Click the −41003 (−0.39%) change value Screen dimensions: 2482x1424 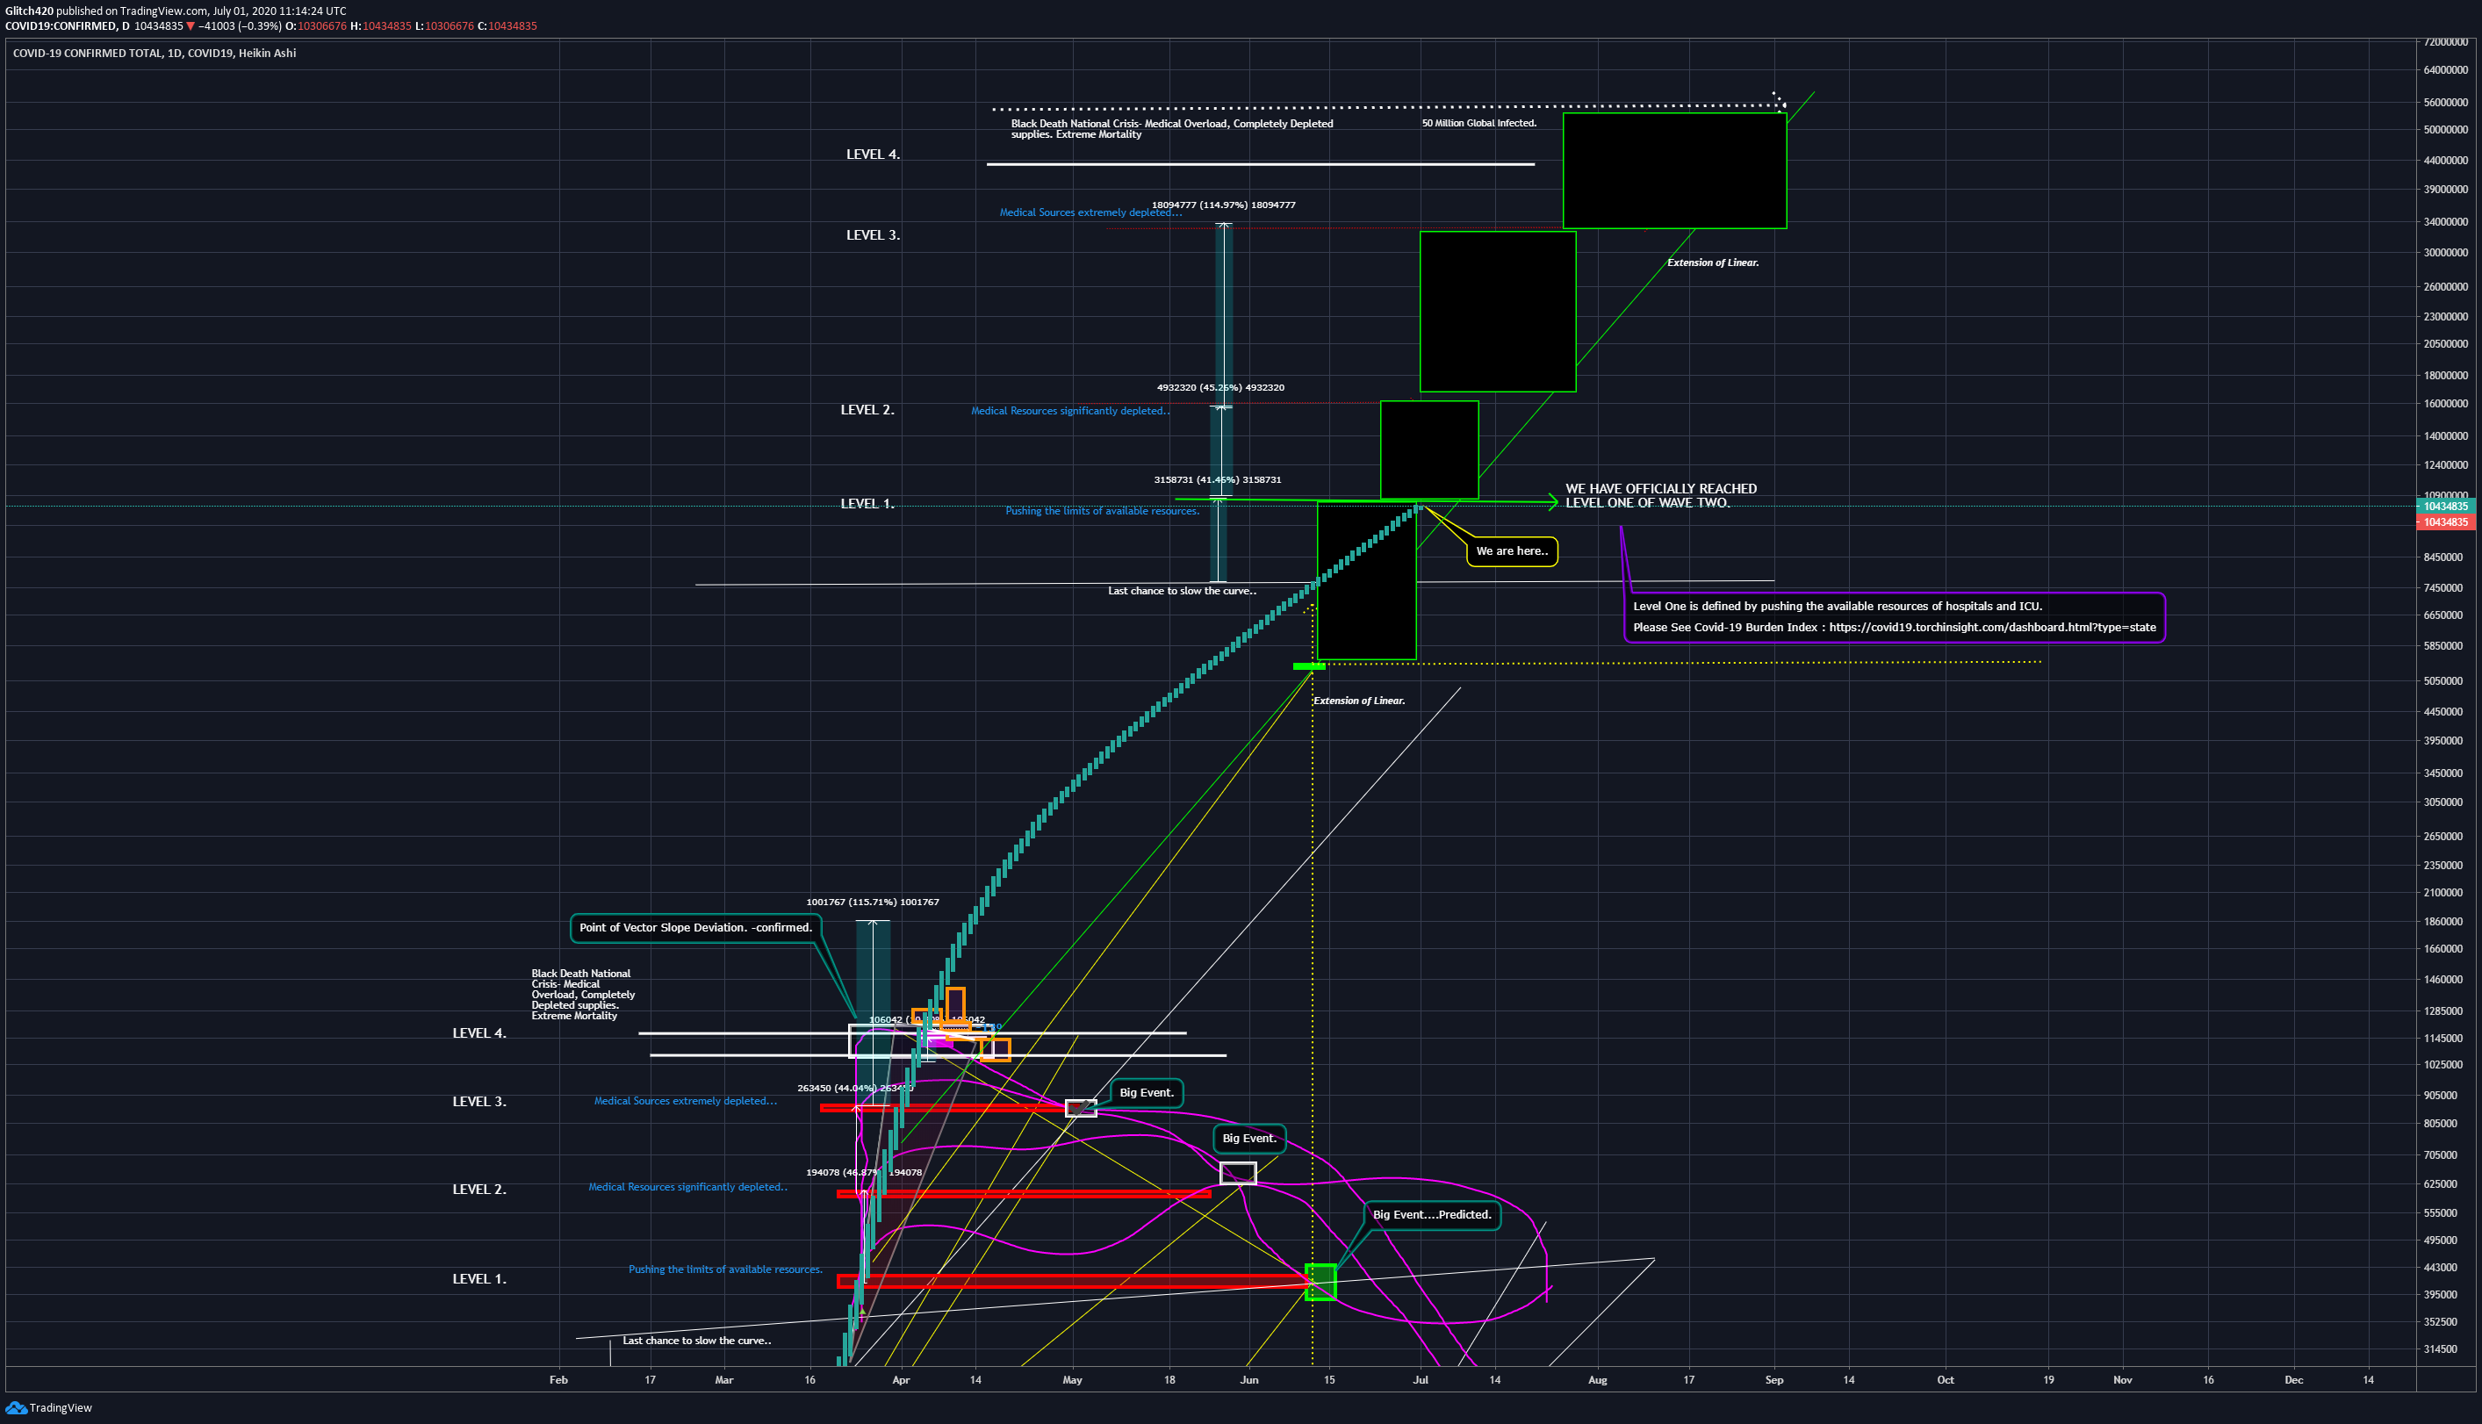240,26
